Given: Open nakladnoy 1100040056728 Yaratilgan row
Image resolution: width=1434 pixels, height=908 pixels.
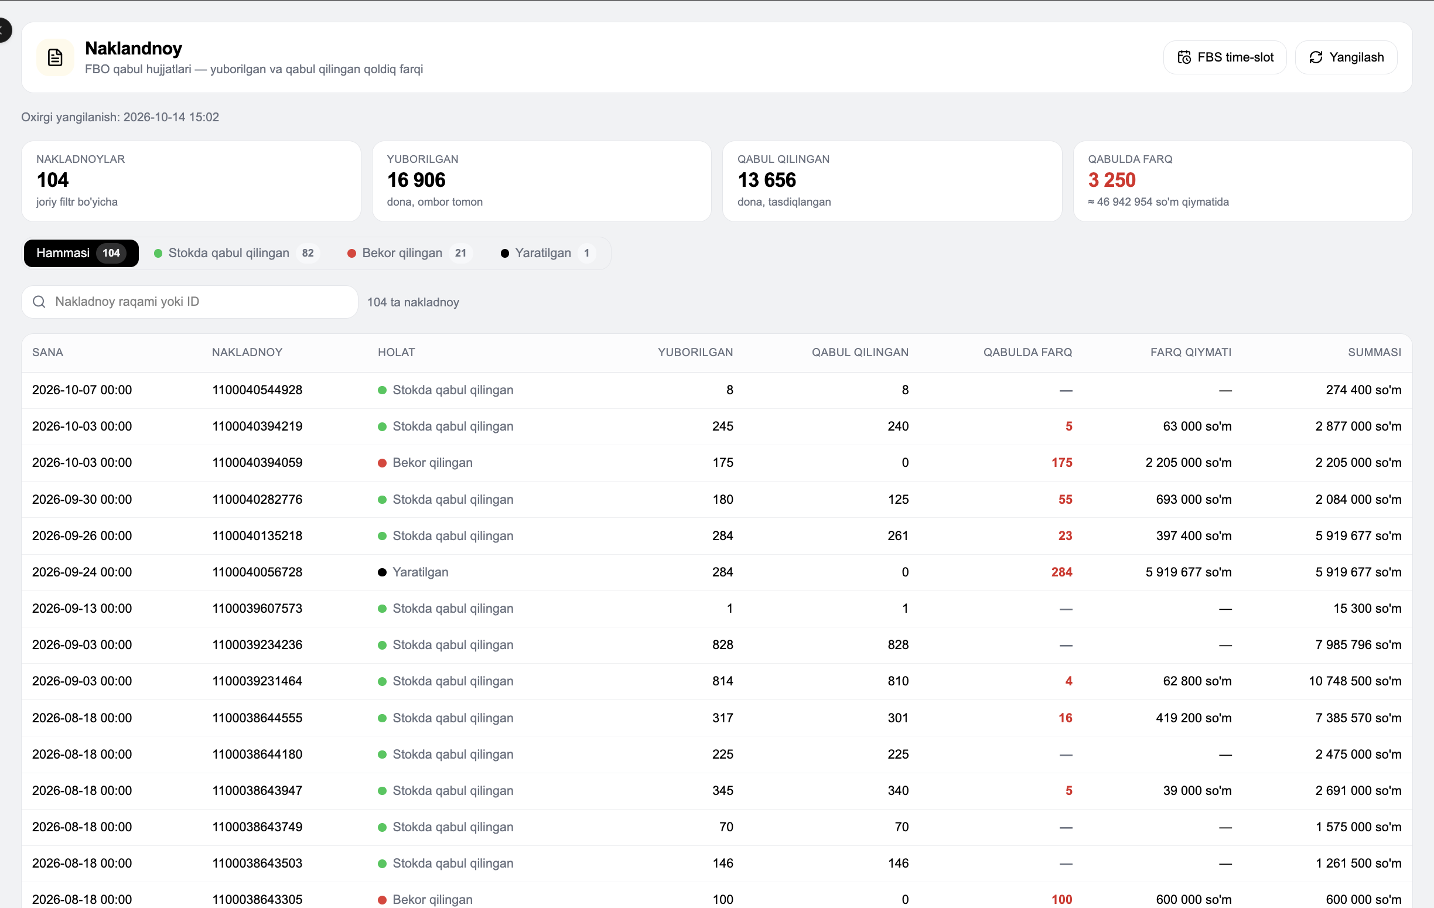Looking at the screenshot, I should pyautogui.click(x=716, y=572).
